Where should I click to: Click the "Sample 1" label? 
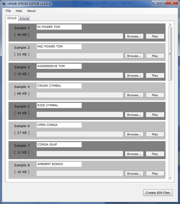(22, 28)
